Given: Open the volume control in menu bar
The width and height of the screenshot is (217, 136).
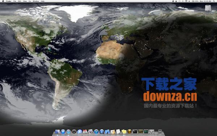Looking at the screenshot, I should [x=189, y=1].
